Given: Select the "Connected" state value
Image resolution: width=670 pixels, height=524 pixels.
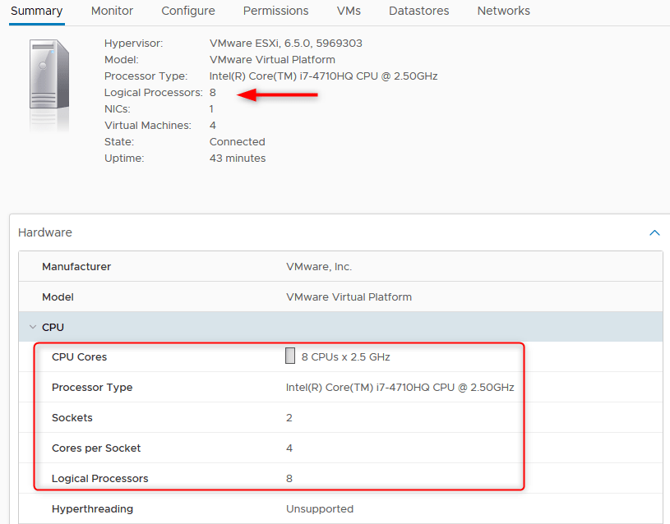Looking at the screenshot, I should pyautogui.click(x=237, y=142).
